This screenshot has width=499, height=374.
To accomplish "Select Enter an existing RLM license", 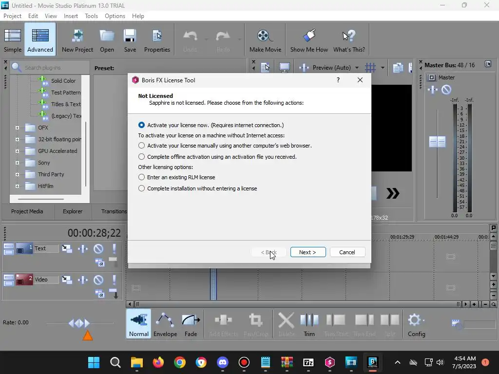I will pyautogui.click(x=142, y=177).
